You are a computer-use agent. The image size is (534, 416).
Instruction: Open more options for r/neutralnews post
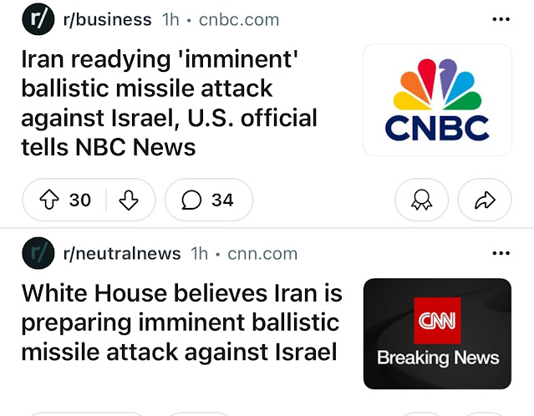[501, 252]
